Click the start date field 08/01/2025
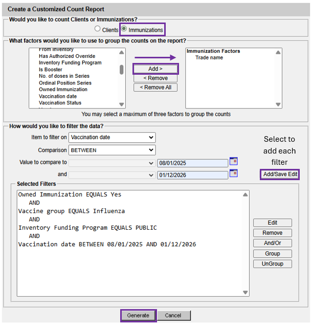The image size is (312, 326). click(x=192, y=163)
